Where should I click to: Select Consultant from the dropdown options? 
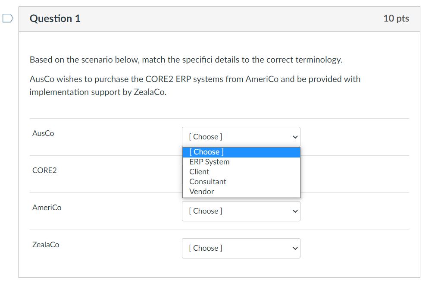coord(208,181)
